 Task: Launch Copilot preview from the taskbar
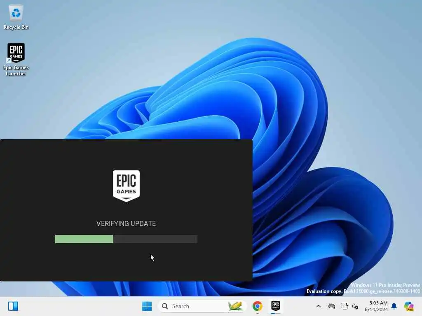click(x=409, y=306)
